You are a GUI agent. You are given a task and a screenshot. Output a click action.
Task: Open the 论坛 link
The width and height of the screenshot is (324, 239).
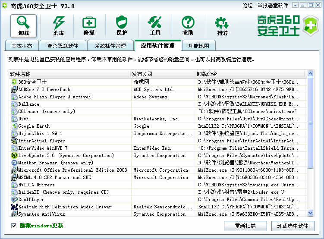247,6
